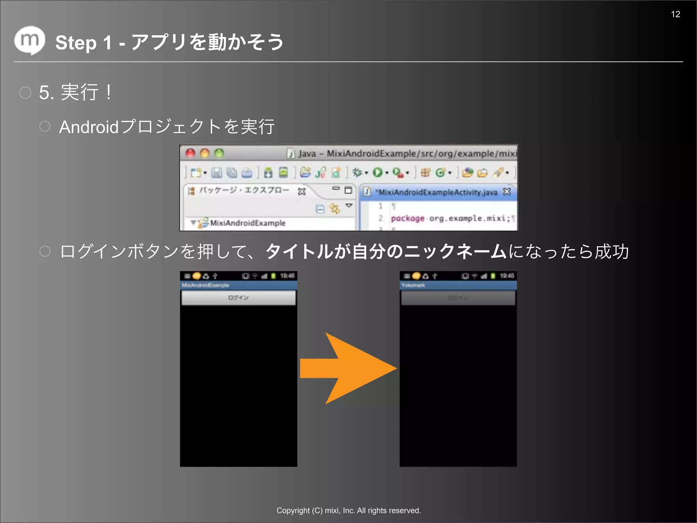697x523 pixels.
Task: Click the Debug bug icon
Action: (x=357, y=173)
